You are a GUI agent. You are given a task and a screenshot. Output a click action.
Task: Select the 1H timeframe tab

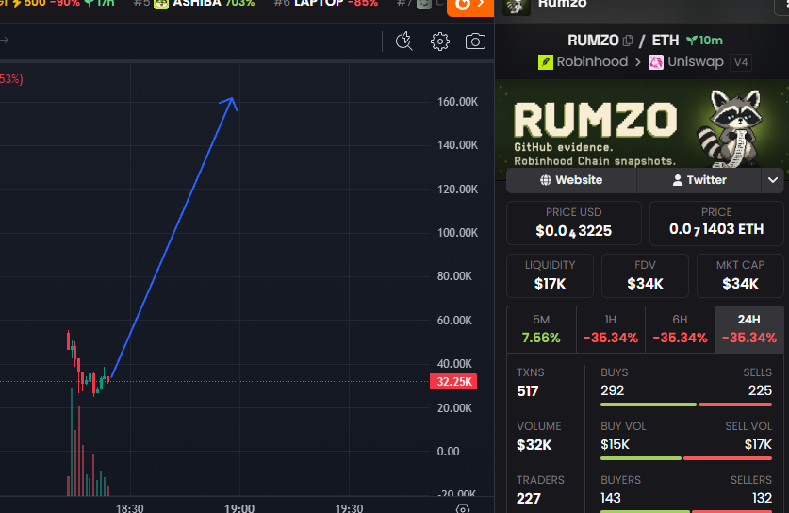click(611, 329)
